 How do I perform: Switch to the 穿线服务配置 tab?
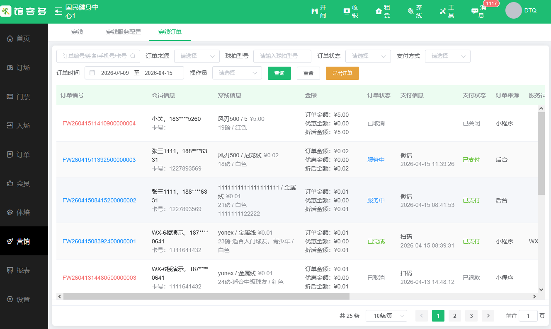click(123, 31)
